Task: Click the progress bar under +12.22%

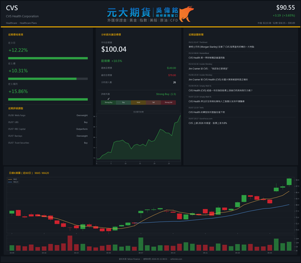Action: pos(48,58)
